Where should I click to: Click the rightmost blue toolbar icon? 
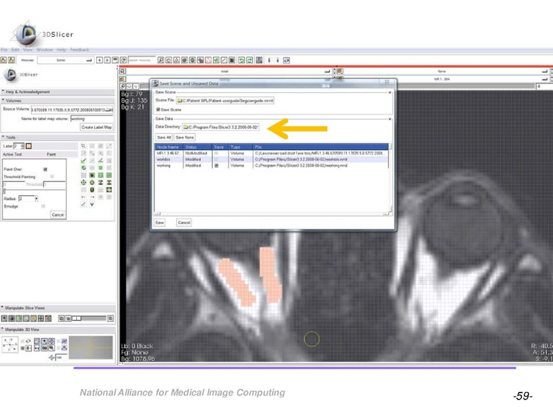click(x=286, y=60)
